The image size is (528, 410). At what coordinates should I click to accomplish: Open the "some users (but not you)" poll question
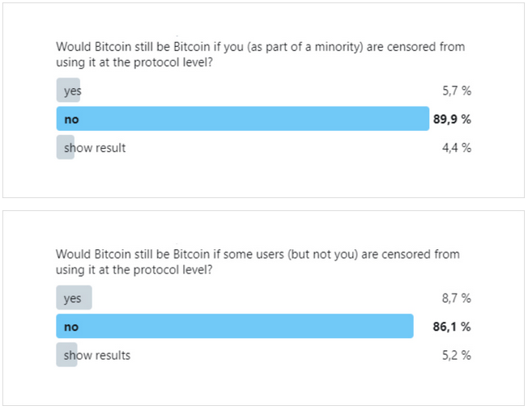point(258,262)
